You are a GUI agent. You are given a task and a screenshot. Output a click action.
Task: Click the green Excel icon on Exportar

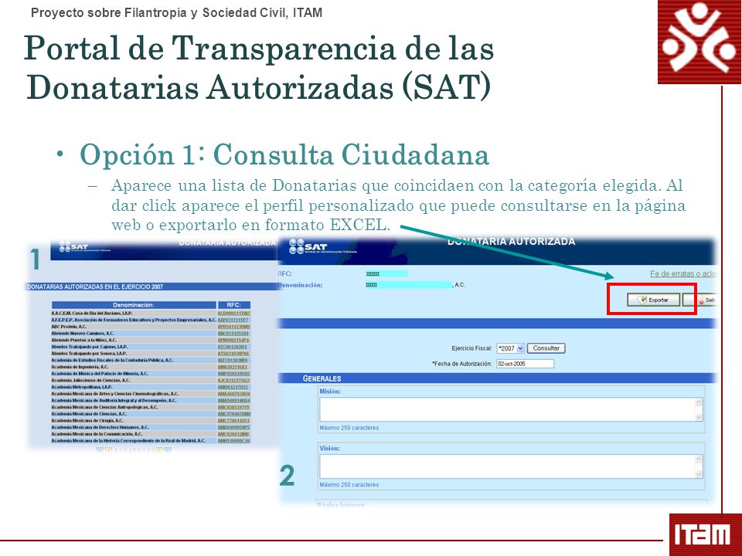[x=642, y=300]
